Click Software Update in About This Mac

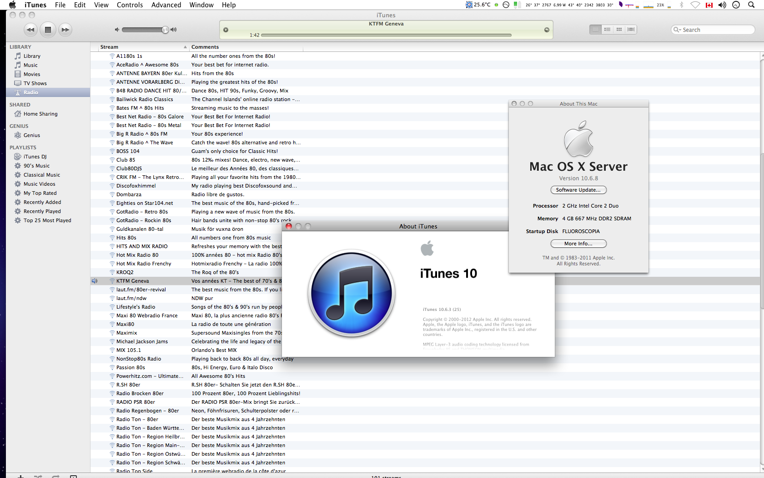tap(578, 190)
